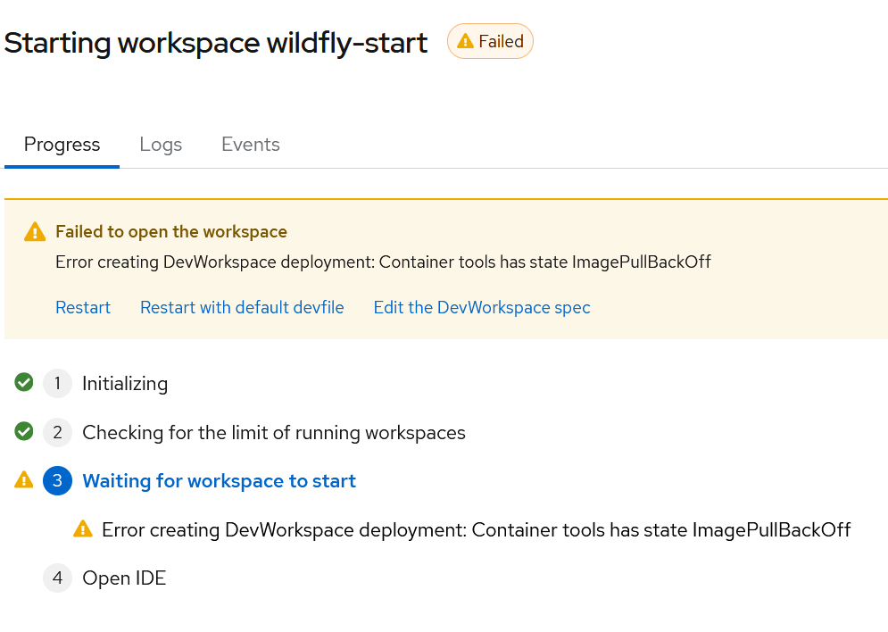This screenshot has width=888, height=632.
Task: Click the 'Waiting for workspace to start' step title
Action: click(219, 481)
